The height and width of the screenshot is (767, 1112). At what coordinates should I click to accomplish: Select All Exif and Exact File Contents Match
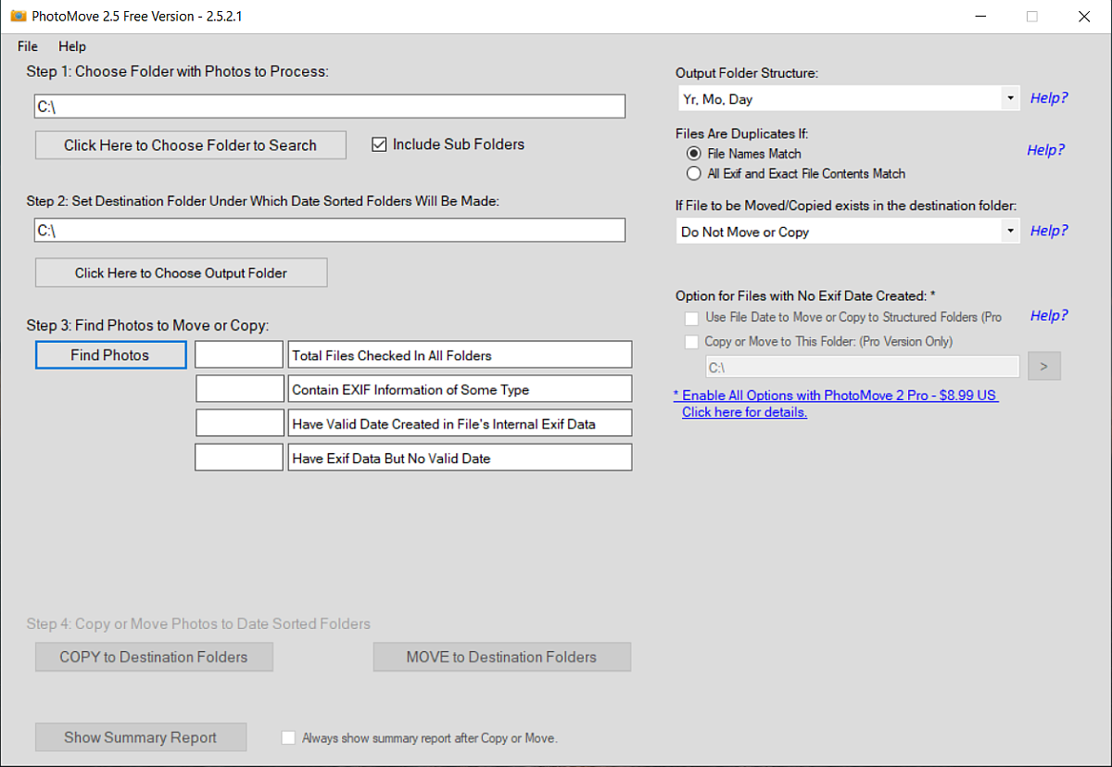tap(694, 173)
